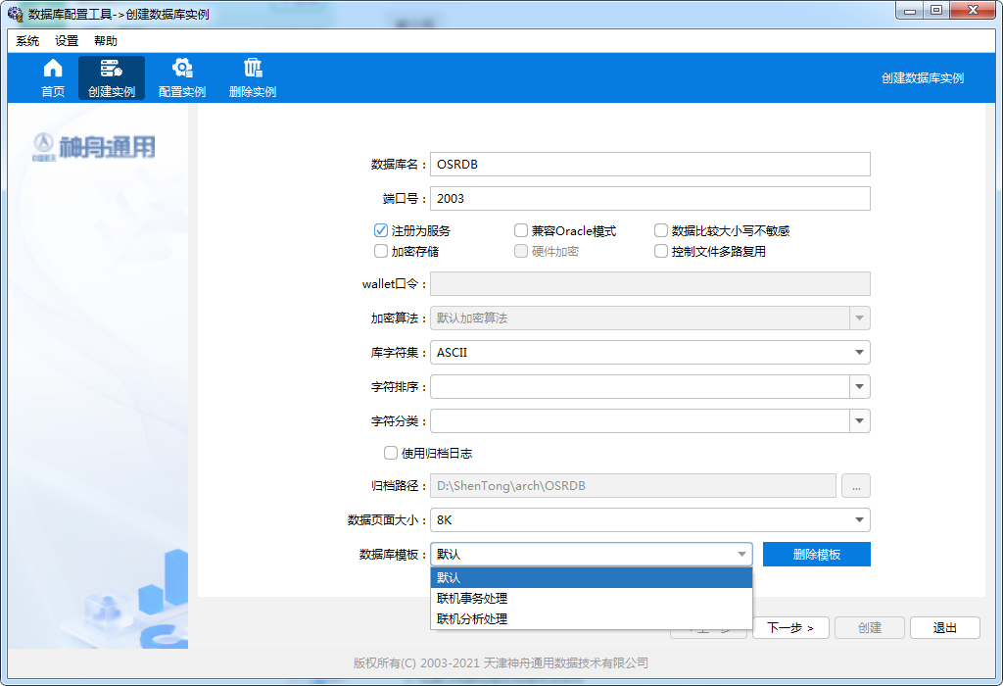Click the Delete Instance (删除实例) trash icon
This screenshot has height=686, width=1003.
253,69
